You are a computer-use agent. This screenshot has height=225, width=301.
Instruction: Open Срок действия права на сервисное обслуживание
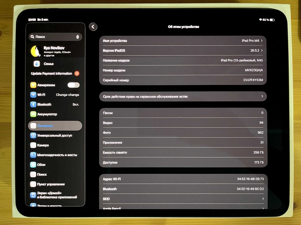[183, 96]
